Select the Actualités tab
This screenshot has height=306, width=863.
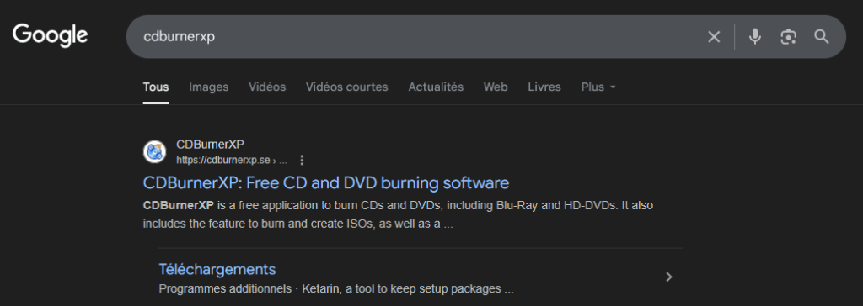tap(436, 87)
